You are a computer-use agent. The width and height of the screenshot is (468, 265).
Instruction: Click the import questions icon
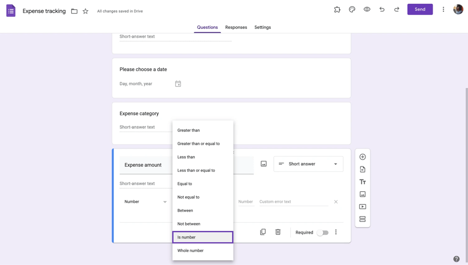pos(362,169)
